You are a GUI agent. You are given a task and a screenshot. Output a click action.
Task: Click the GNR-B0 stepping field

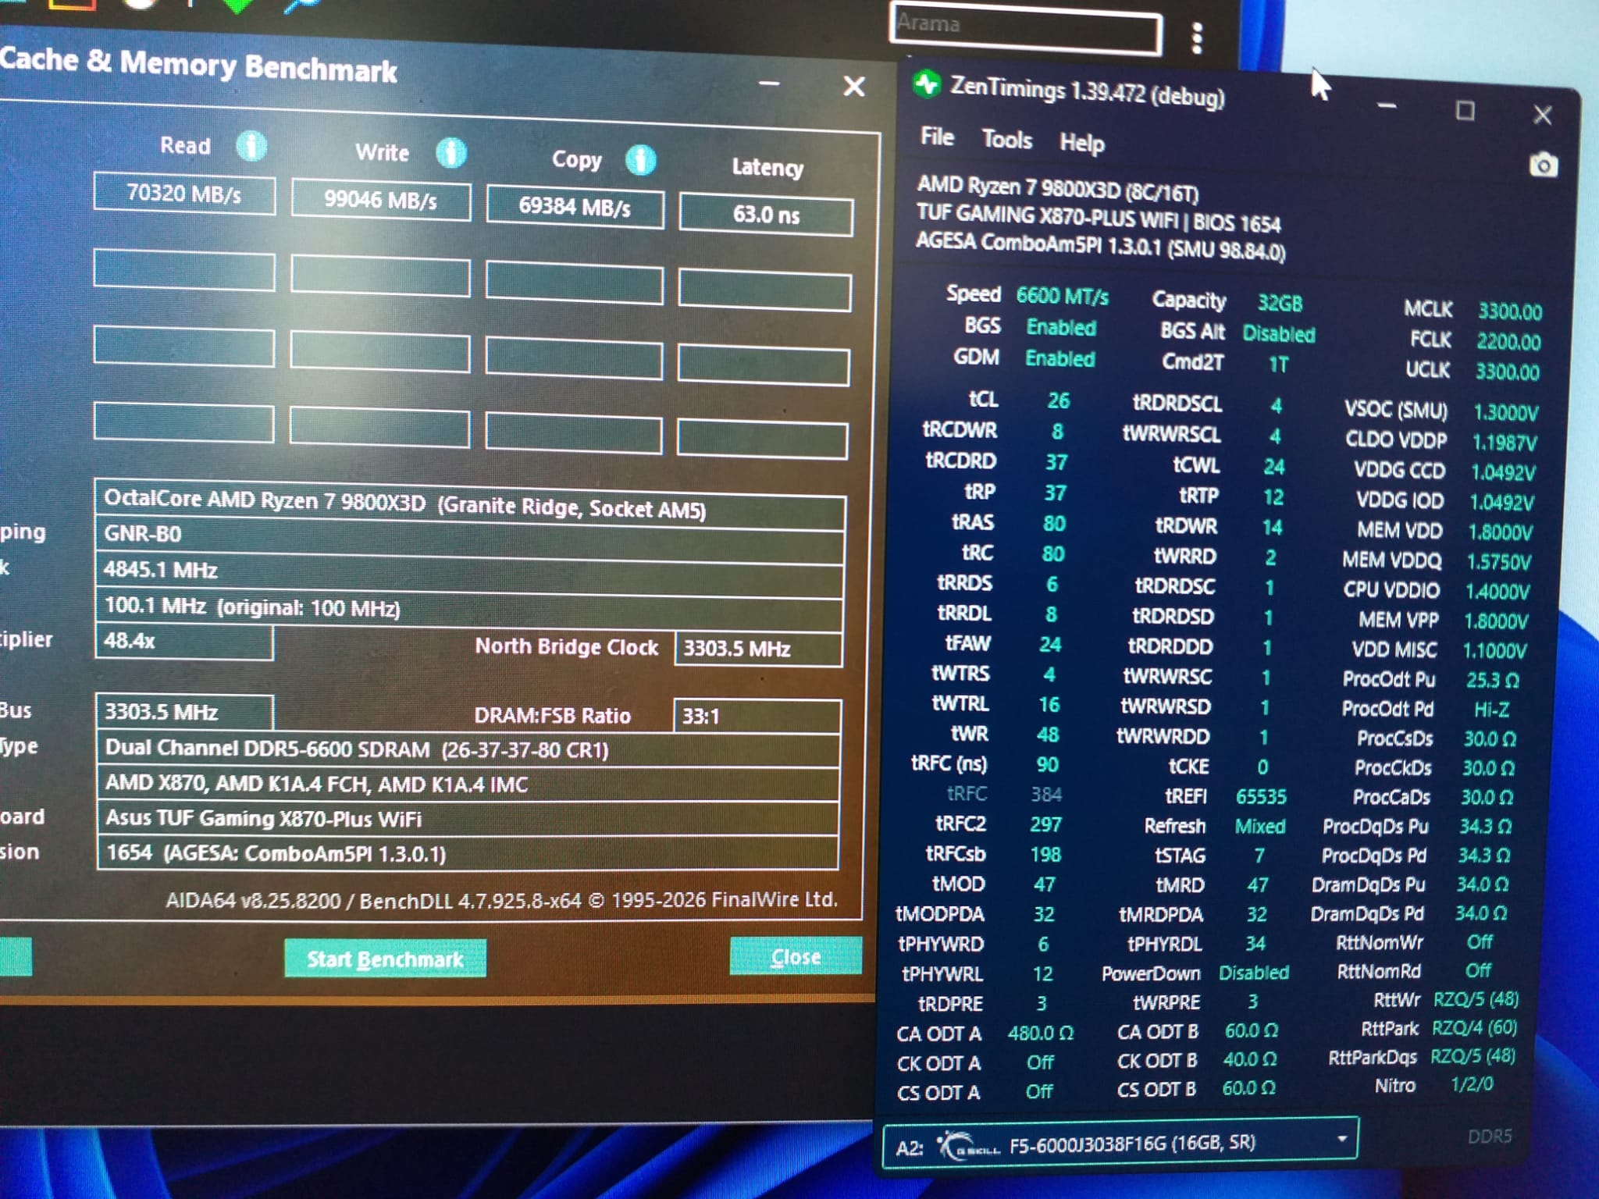tap(469, 539)
